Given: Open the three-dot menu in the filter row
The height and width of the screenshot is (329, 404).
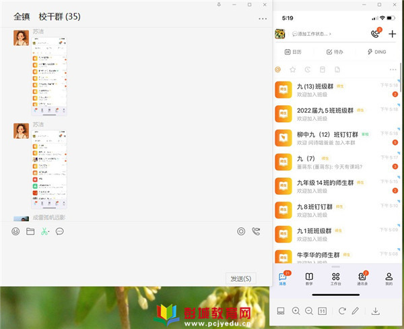Looking at the screenshot, I should pos(393,69).
